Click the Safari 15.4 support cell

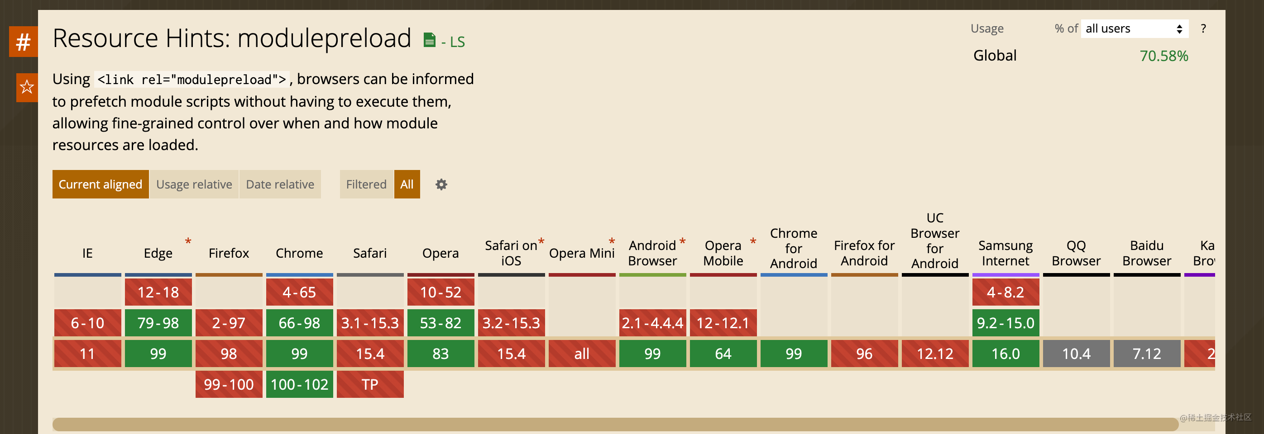click(370, 354)
